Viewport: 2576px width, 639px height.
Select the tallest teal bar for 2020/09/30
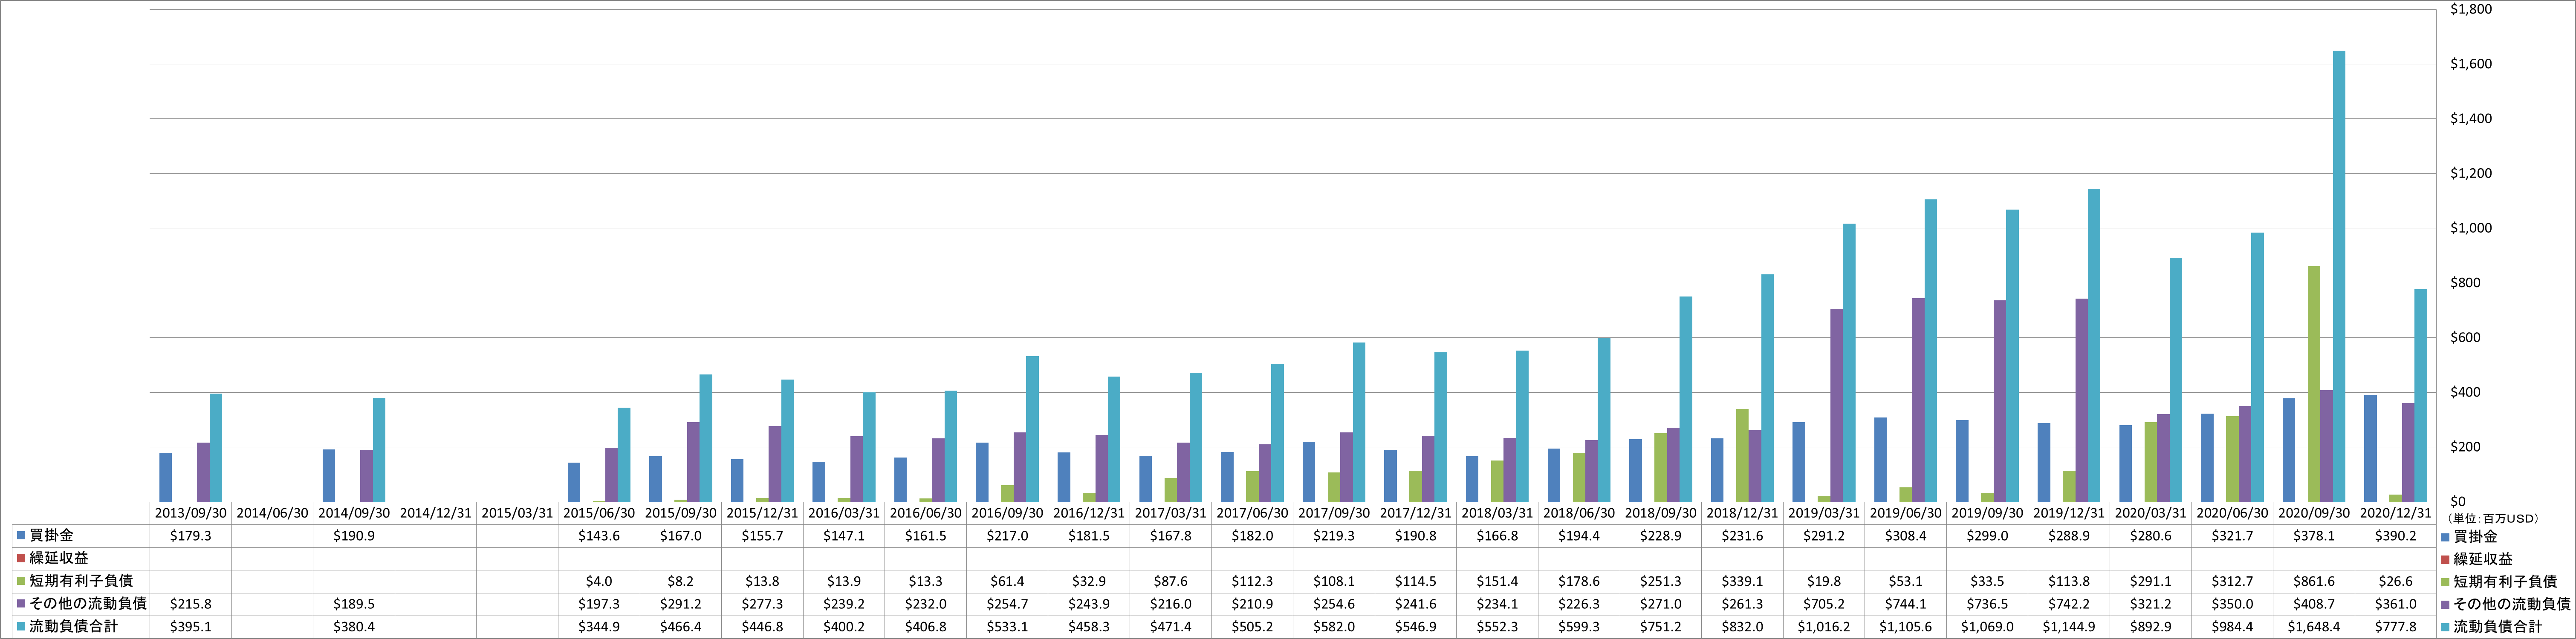pos(2339,276)
